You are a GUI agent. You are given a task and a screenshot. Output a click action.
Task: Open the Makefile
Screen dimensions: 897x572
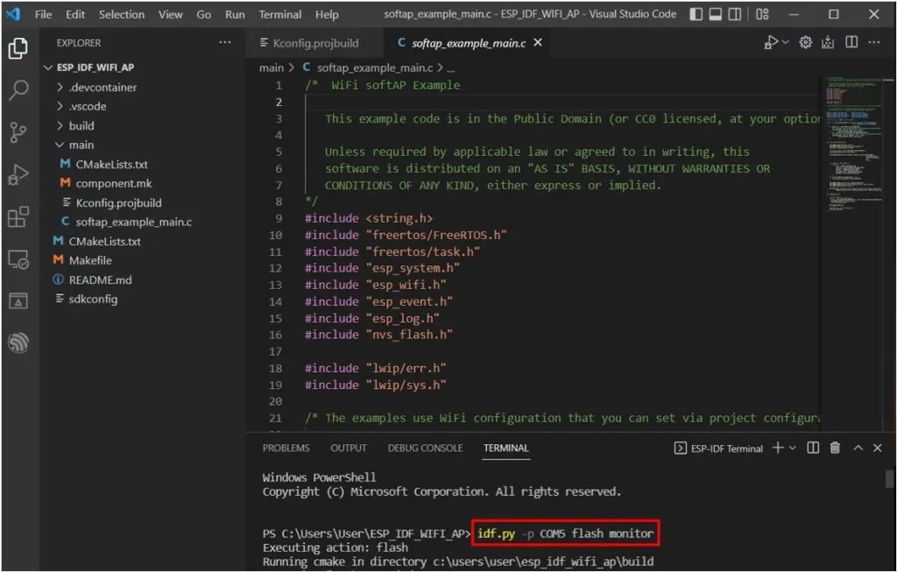coord(143,260)
